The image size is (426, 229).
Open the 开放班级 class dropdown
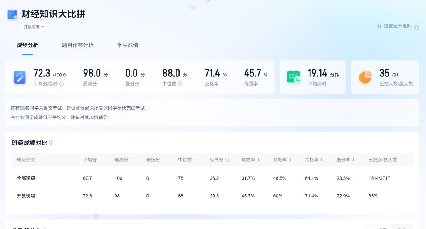pos(34,27)
